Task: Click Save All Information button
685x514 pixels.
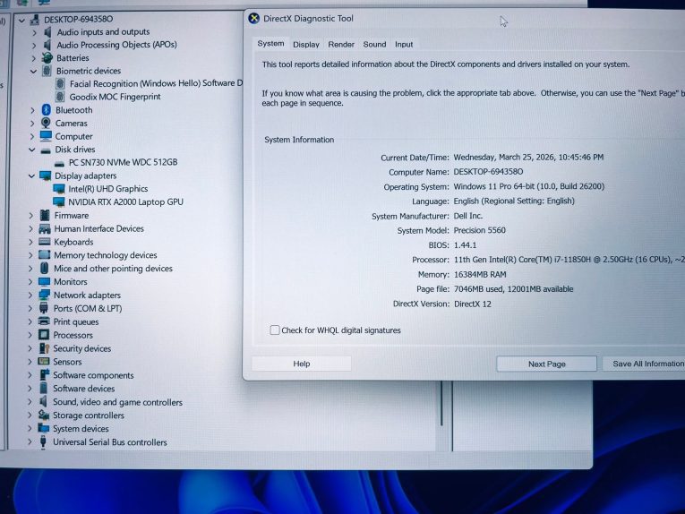Action: (644, 364)
